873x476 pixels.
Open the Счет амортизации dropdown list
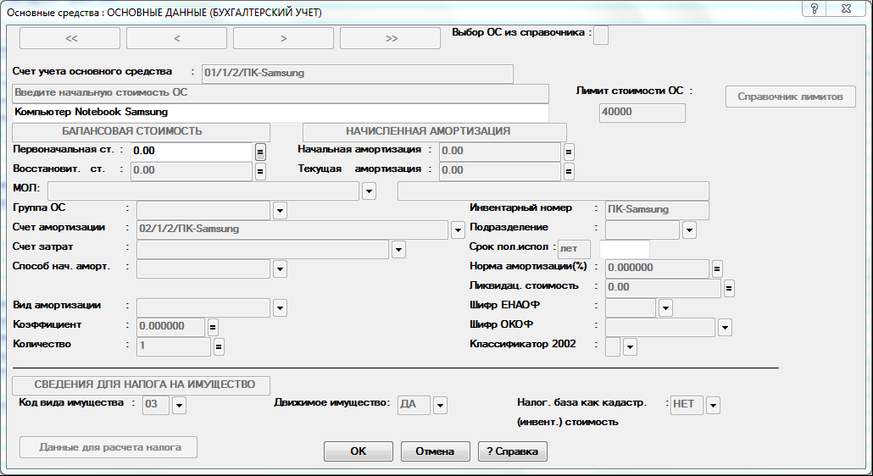tap(459, 230)
